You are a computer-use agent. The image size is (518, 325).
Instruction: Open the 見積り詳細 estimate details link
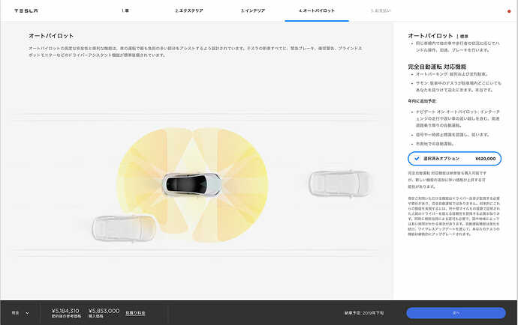click(x=135, y=313)
